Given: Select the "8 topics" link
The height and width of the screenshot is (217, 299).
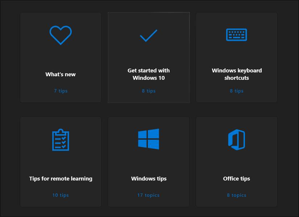Looking at the screenshot, I should point(236,195).
